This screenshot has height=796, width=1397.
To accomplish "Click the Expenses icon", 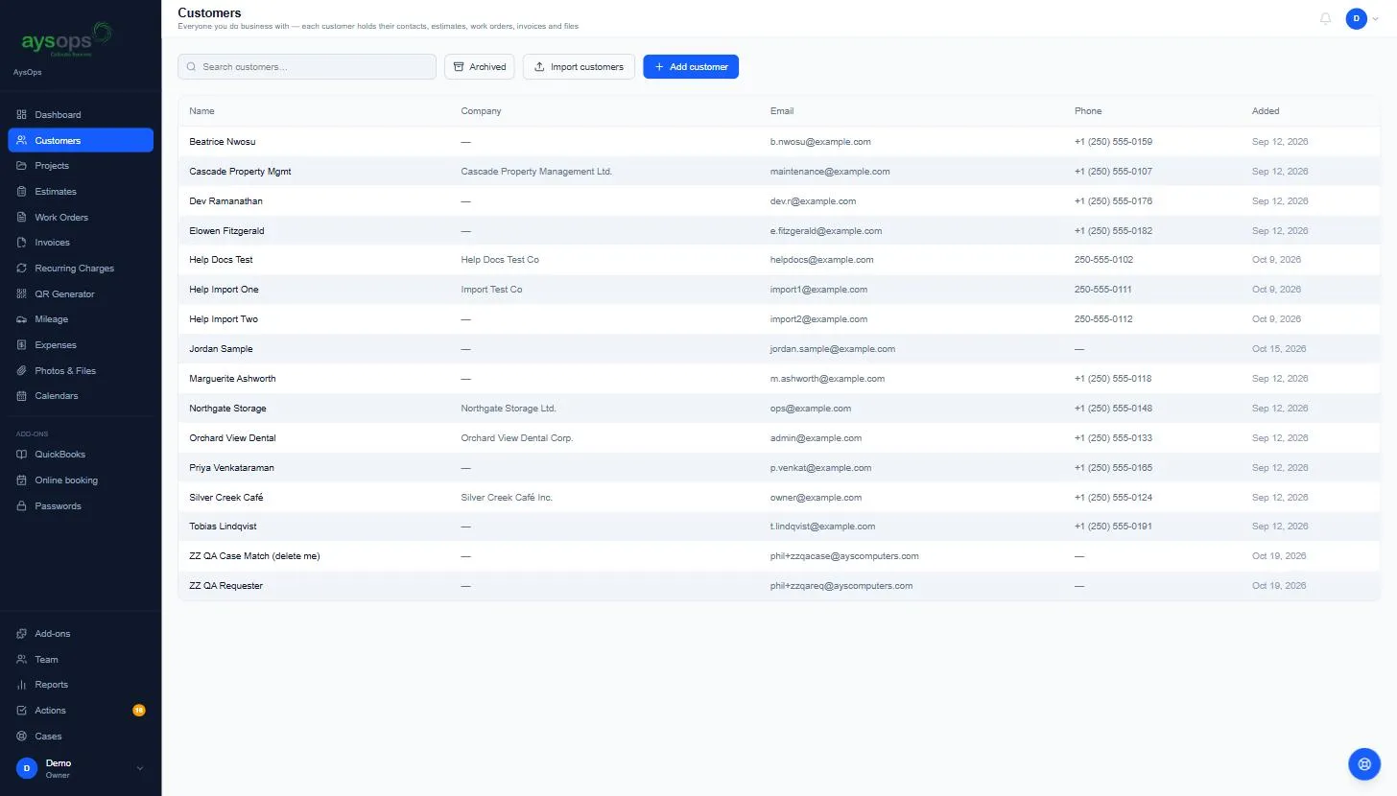I will coord(22,345).
